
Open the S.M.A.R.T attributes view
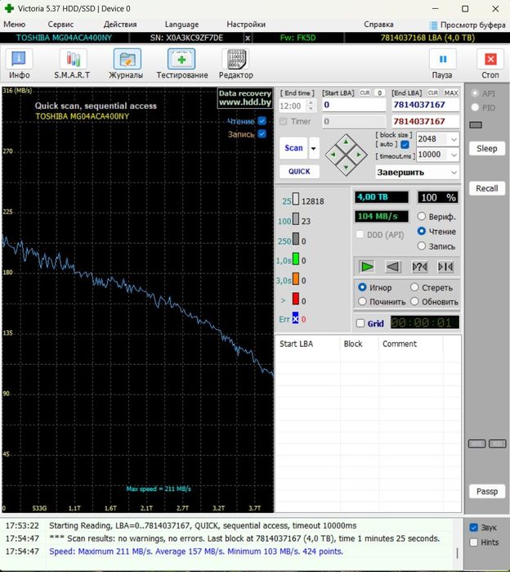[x=72, y=60]
